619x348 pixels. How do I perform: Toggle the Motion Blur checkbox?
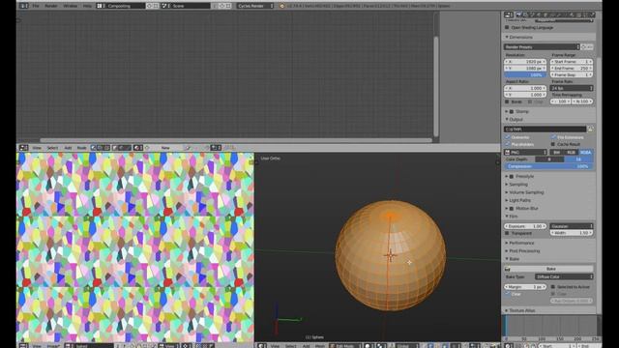click(x=512, y=209)
